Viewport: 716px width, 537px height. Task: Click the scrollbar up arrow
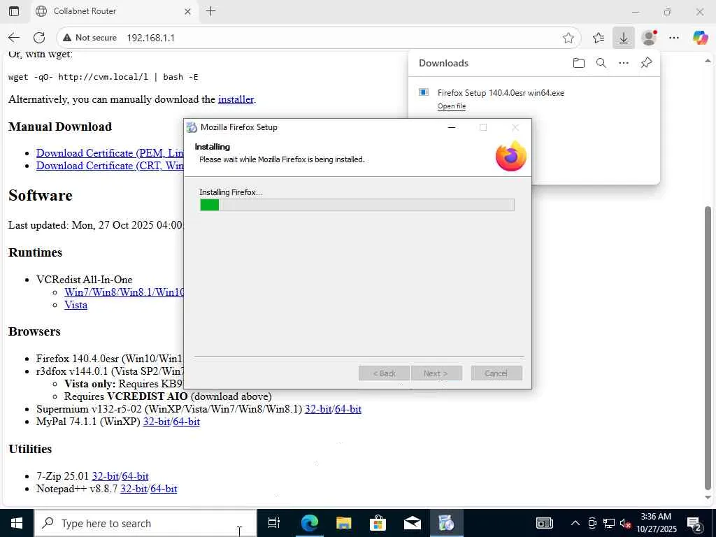click(708, 61)
